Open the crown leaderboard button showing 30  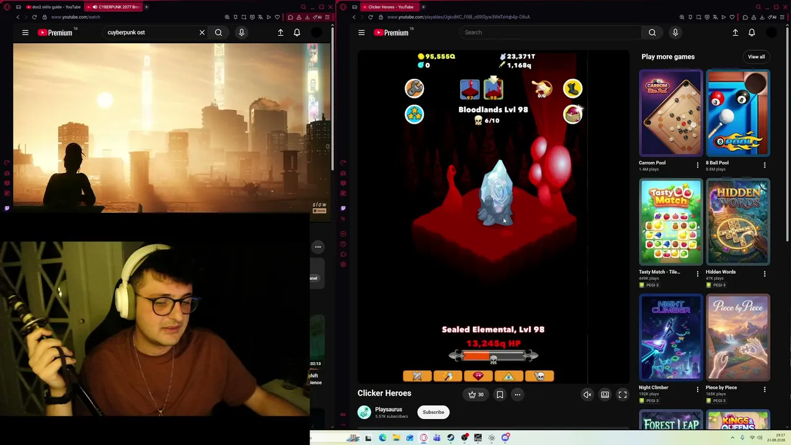(476, 394)
